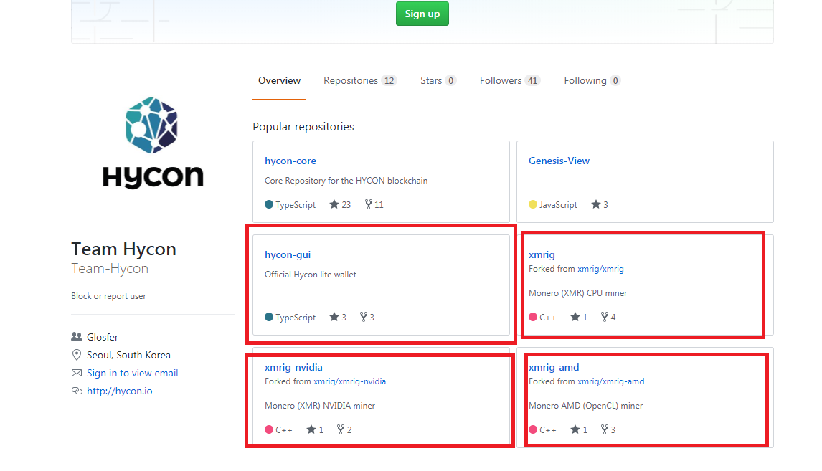Click the xmrig-nvidia star icon
Screen dimensions: 822x471
point(311,429)
